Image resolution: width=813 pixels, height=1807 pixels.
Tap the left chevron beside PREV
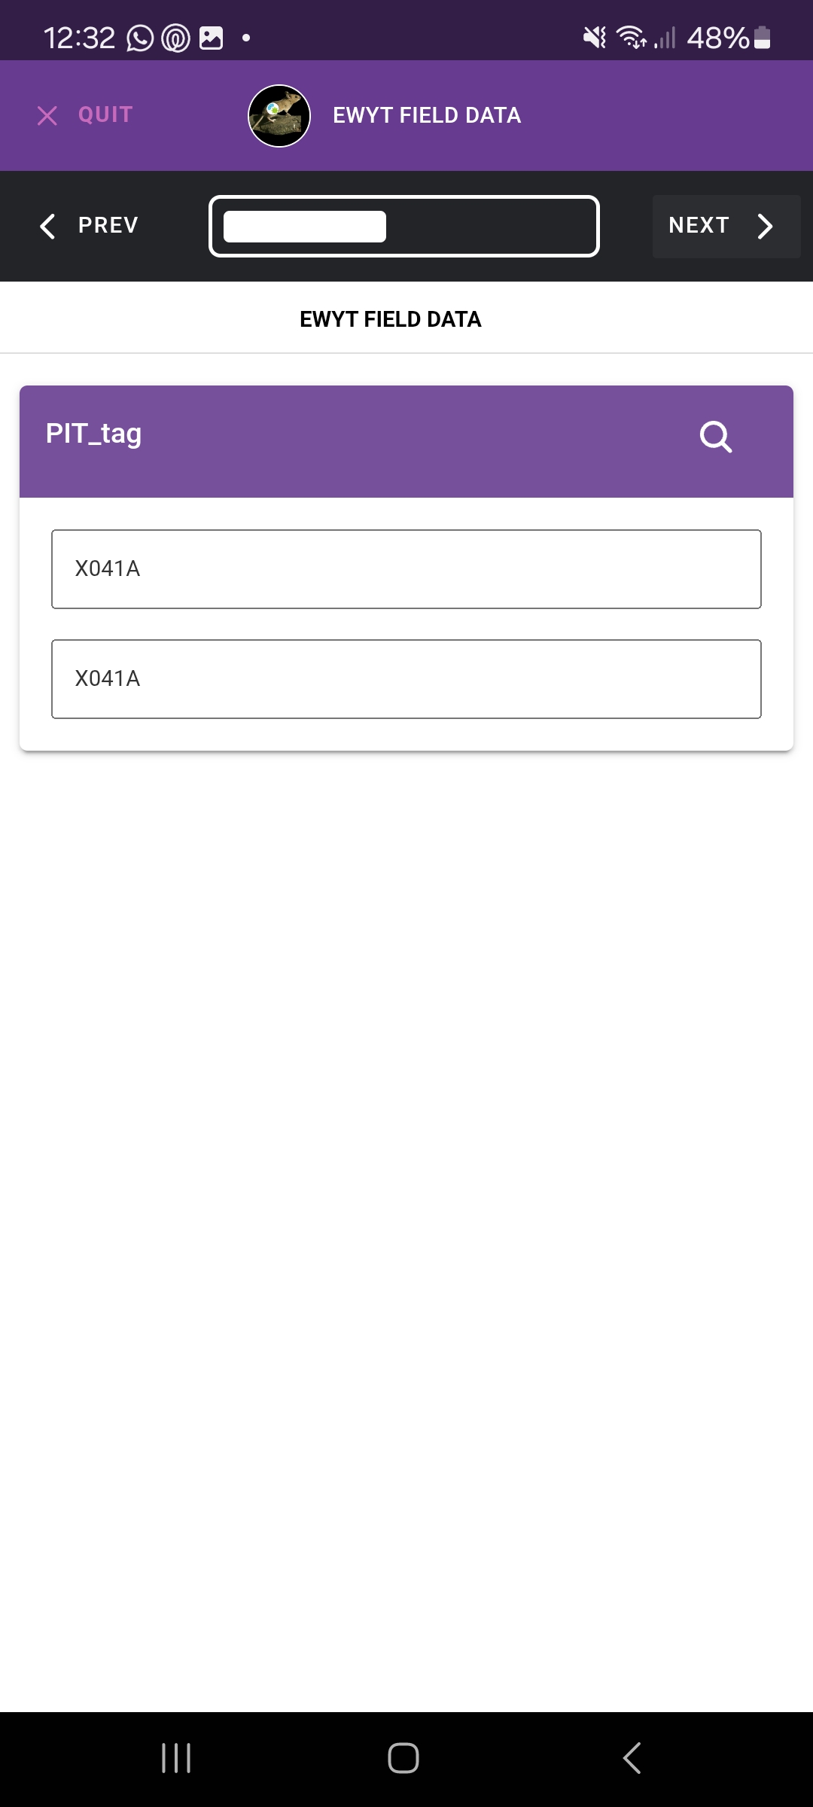pos(47,226)
